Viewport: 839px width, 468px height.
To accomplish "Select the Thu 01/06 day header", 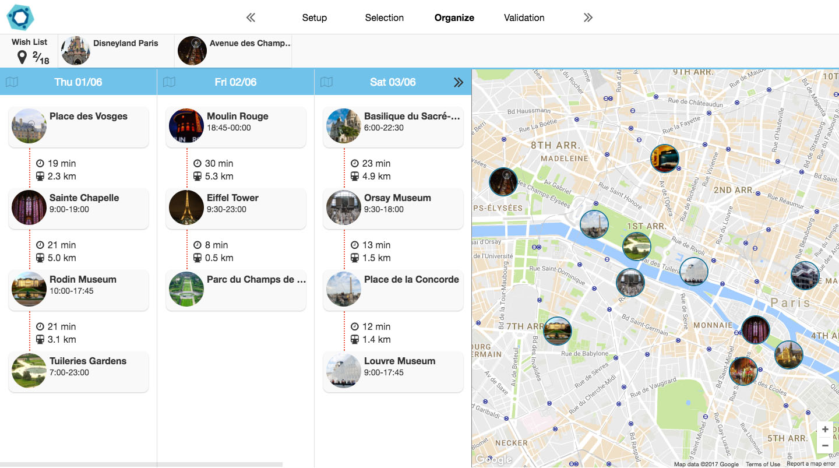I will click(x=78, y=82).
